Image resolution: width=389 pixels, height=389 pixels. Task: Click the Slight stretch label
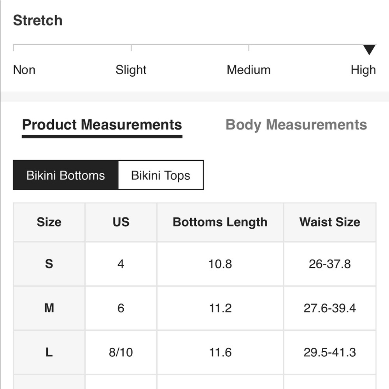pos(131,70)
